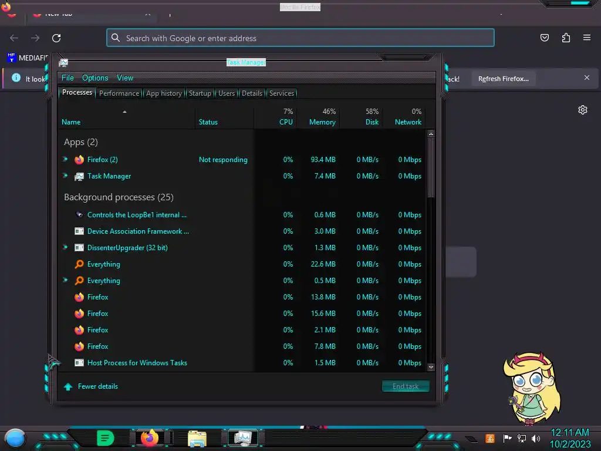Sort by the Disk column header

pos(362,117)
